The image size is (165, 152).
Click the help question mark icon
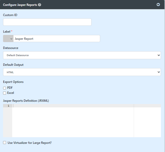click(40, 5)
